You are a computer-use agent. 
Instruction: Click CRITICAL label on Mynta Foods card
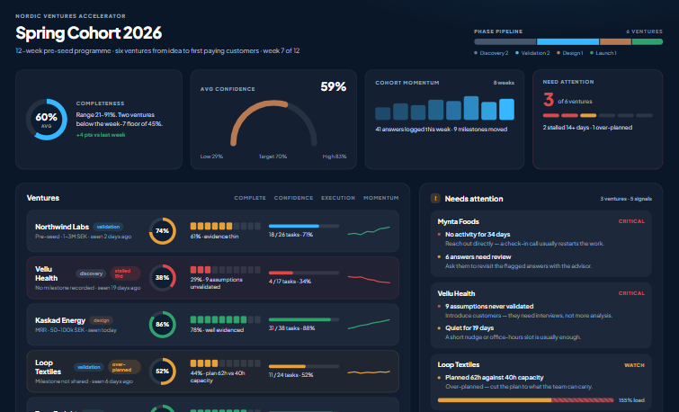(631, 221)
